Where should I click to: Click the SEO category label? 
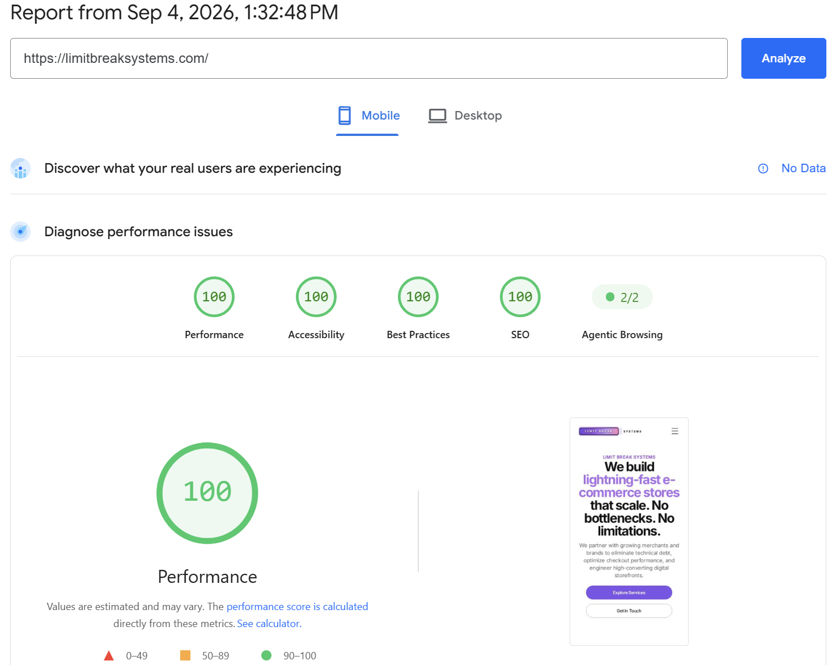point(520,335)
